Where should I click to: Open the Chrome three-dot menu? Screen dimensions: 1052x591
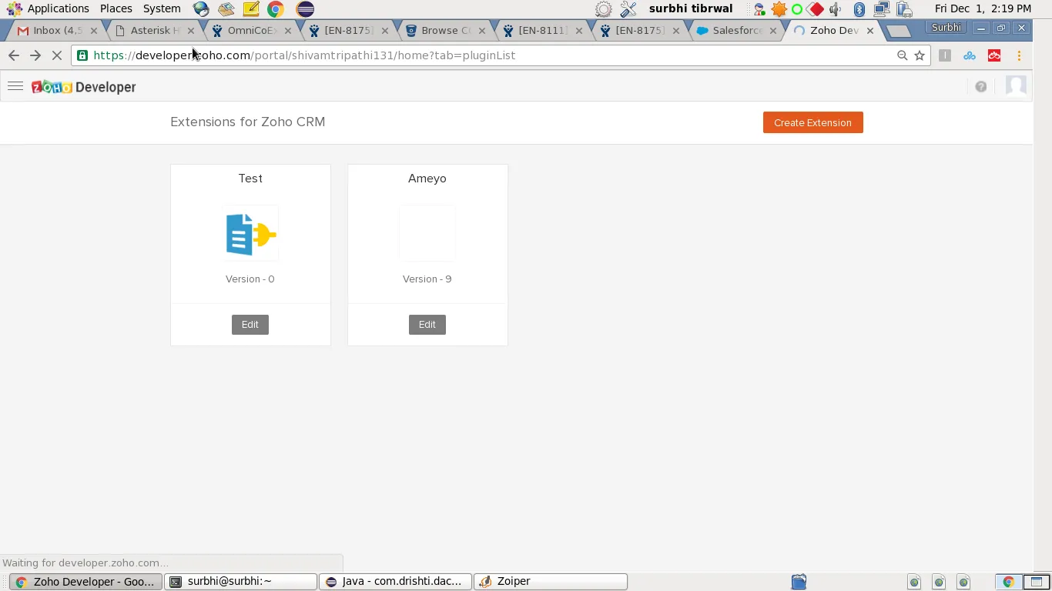coord(1019,55)
